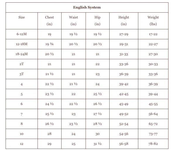The width and height of the screenshot is (172, 151).
Task: Click weight value 45-55 for size 6
Action: (153, 104)
